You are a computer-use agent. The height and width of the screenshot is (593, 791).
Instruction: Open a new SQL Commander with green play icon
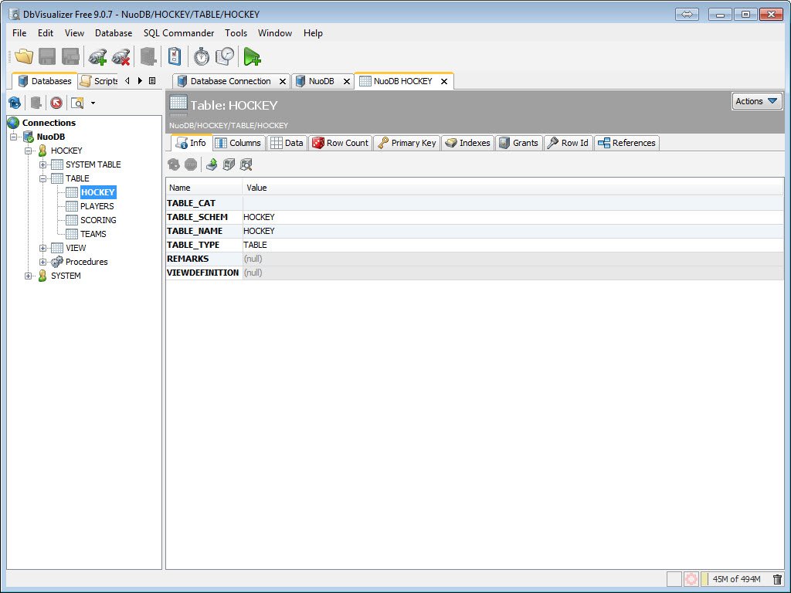tap(252, 56)
